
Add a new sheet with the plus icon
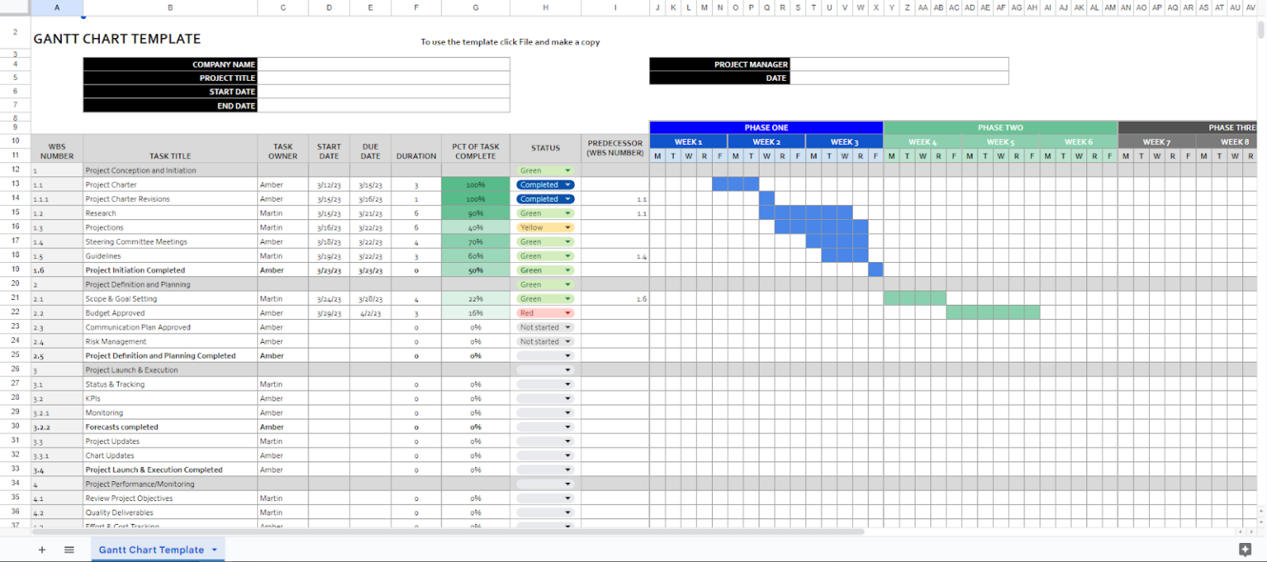[42, 550]
